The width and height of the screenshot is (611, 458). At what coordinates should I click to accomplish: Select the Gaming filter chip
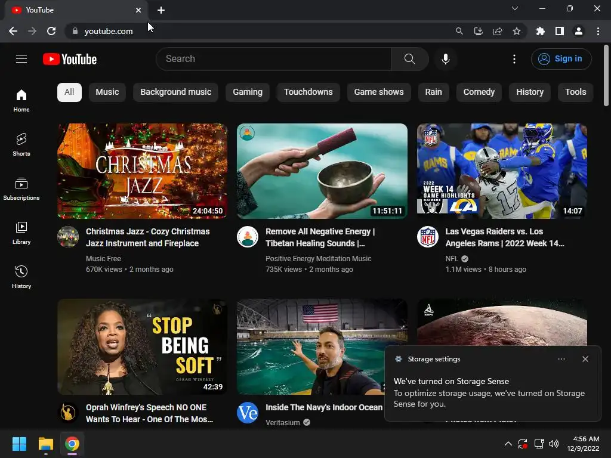click(x=248, y=92)
